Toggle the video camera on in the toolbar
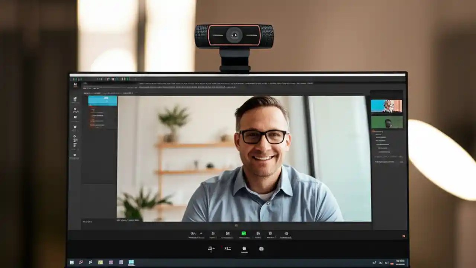The height and width of the screenshot is (268, 476). (213, 233)
